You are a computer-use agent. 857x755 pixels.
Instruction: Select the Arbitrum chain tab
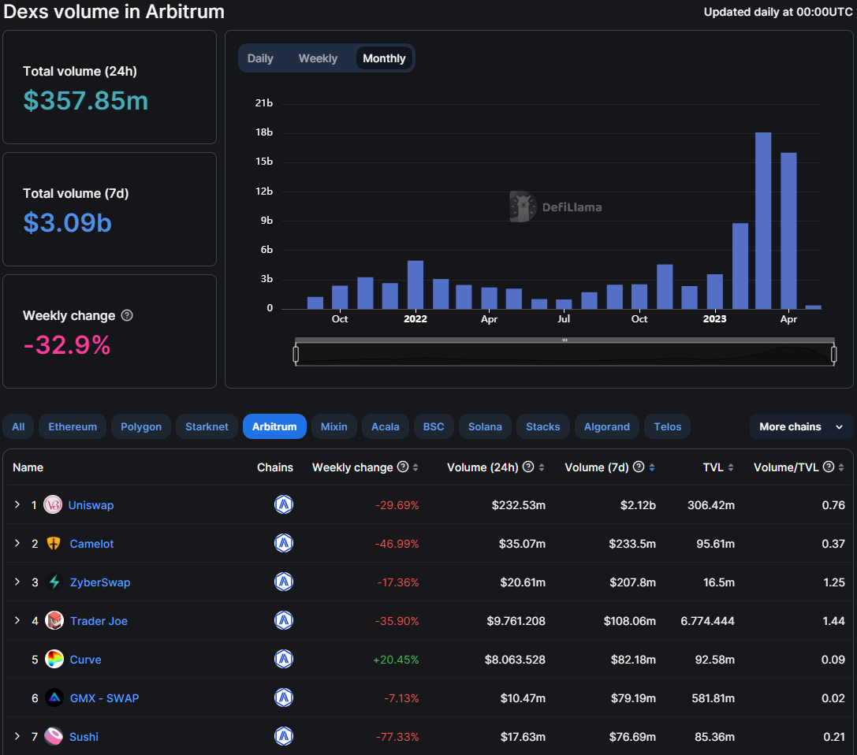coord(274,426)
